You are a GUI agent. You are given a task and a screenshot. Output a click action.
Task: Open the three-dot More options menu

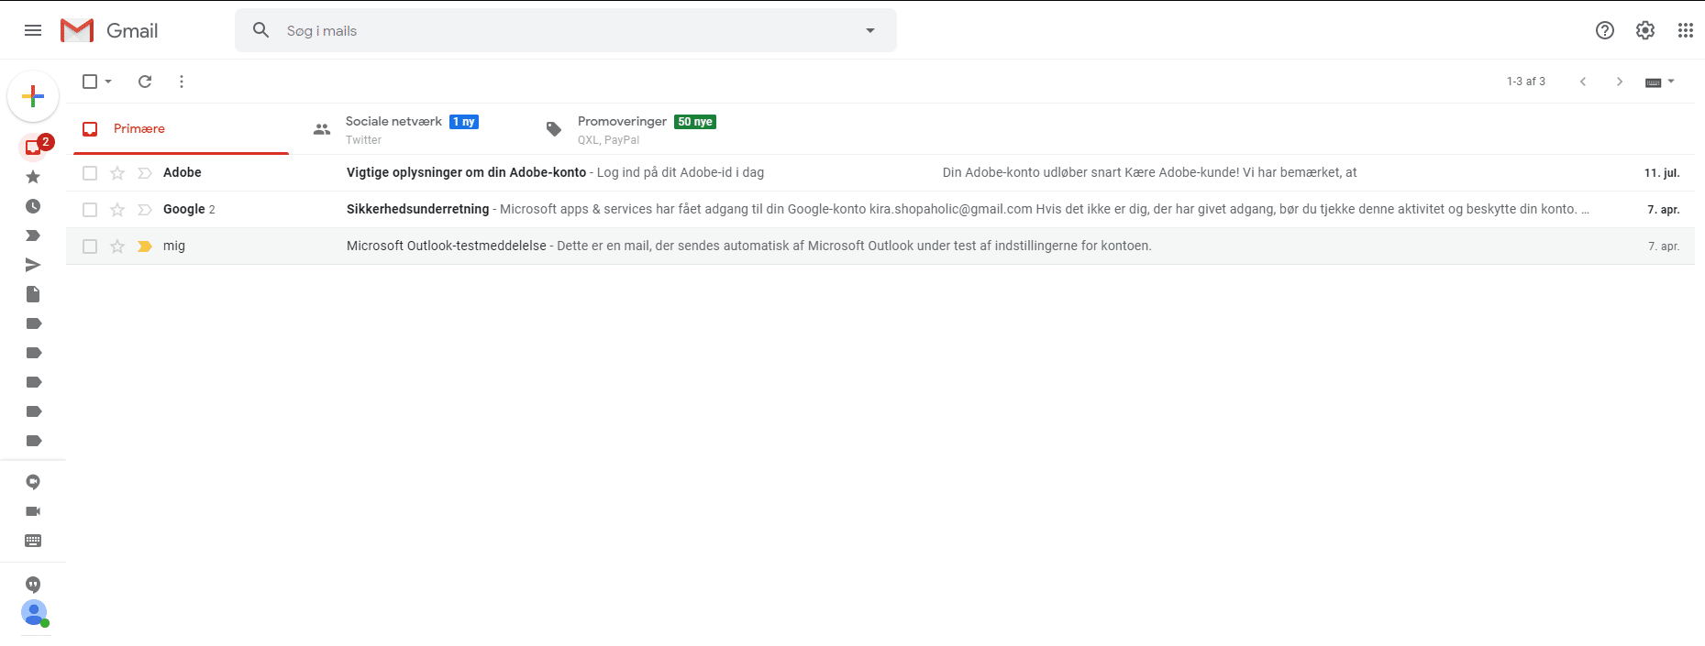[182, 82]
